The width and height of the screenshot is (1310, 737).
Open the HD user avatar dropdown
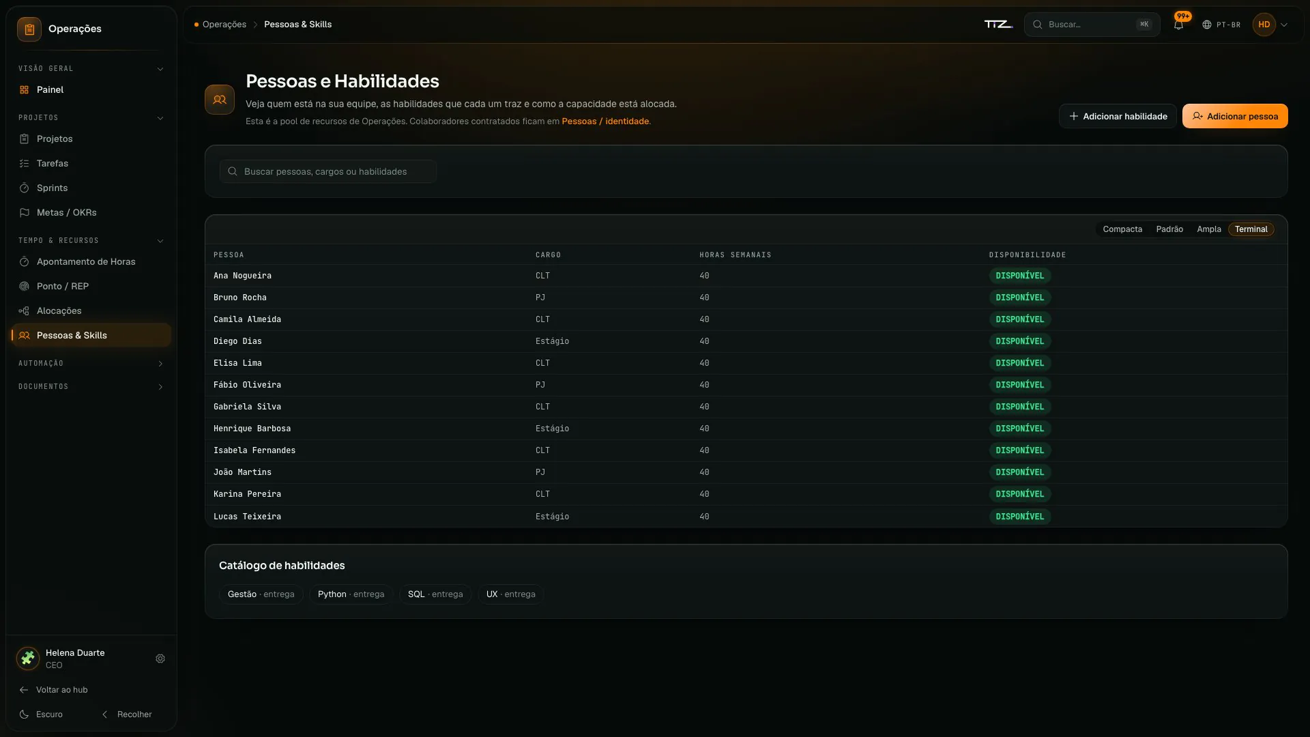tap(1270, 25)
